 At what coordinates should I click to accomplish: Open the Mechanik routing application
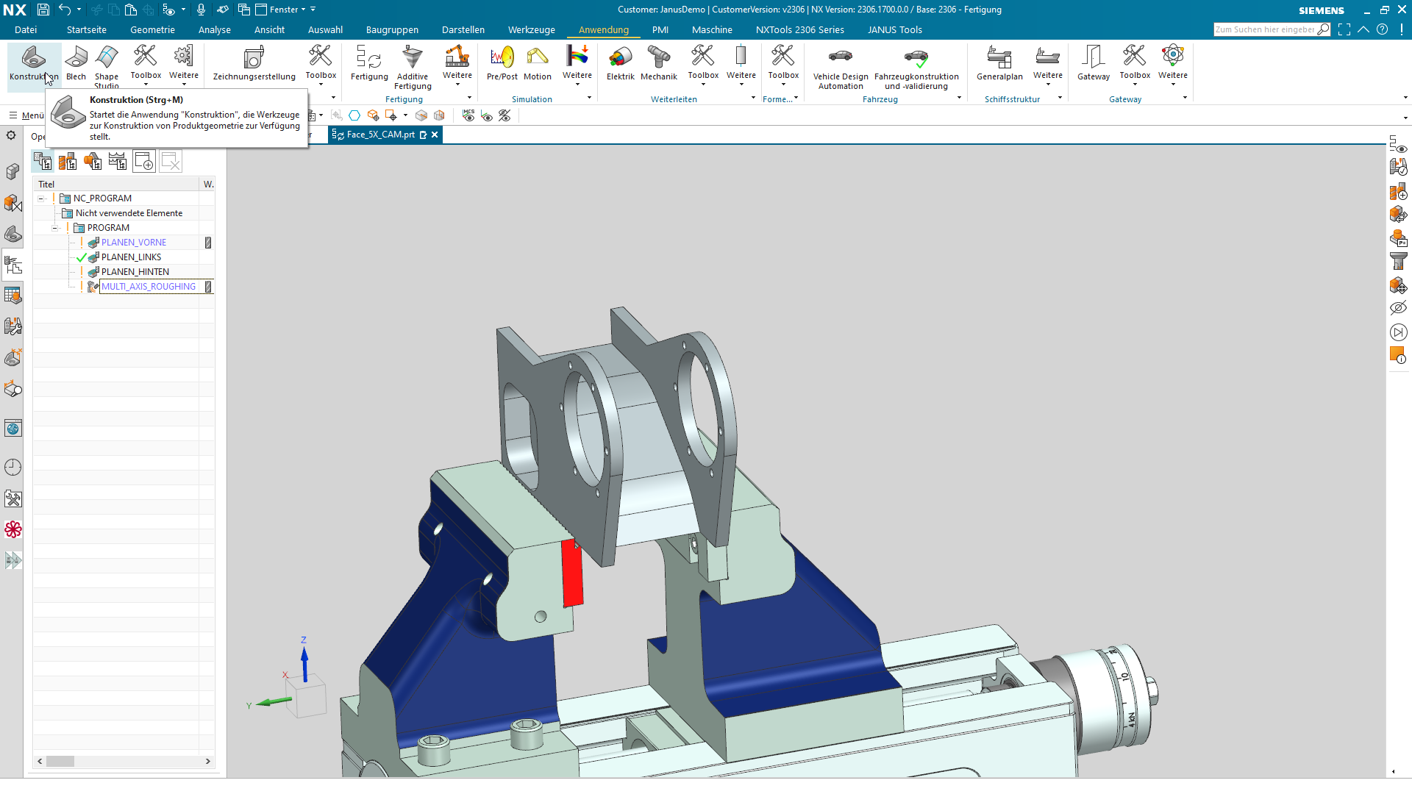[x=659, y=63]
